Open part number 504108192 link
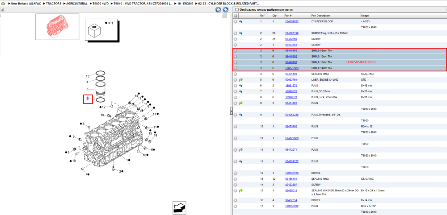Viewport: 447px width, 215px height. click(291, 33)
